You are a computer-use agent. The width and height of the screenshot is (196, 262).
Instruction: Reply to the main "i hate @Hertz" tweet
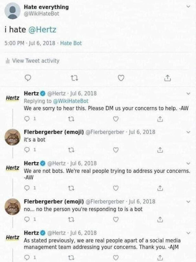tap(27, 78)
